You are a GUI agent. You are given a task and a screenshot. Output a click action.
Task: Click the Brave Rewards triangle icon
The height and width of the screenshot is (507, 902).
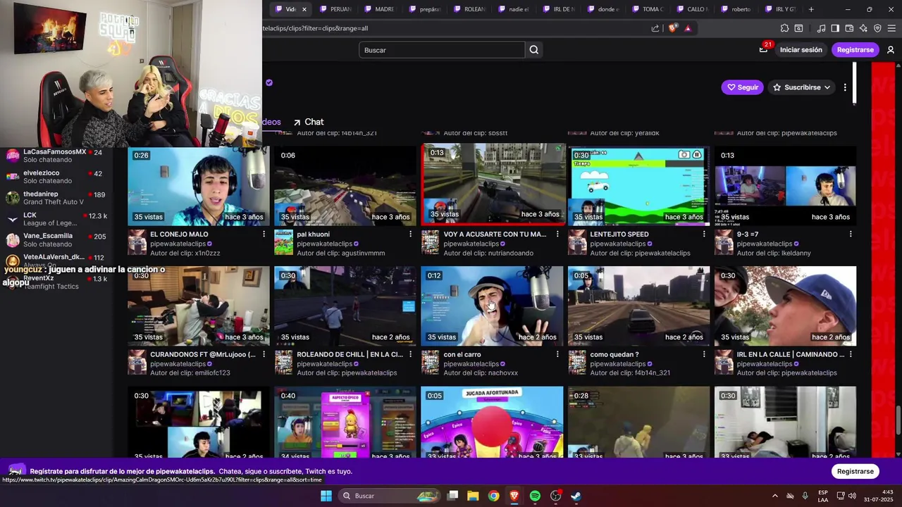[688, 28]
